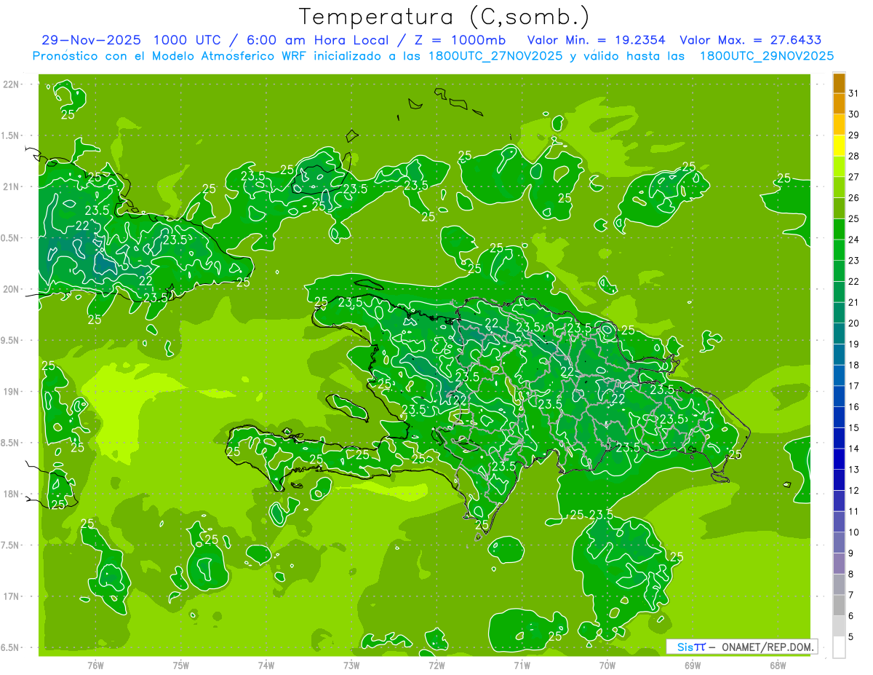Click the '14' value on the color legend
Viewport: 873px width, 675px height.
[x=853, y=449]
